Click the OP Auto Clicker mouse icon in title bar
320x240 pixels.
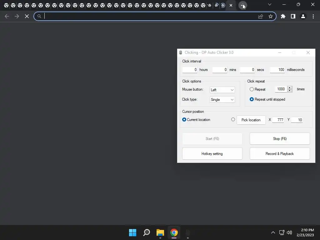[181, 52]
